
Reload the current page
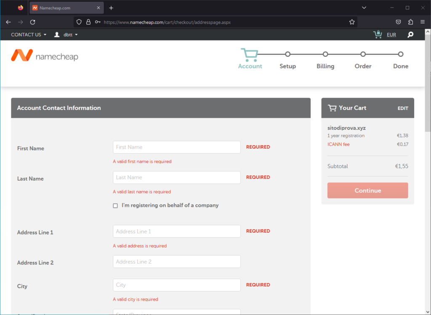(x=33, y=22)
